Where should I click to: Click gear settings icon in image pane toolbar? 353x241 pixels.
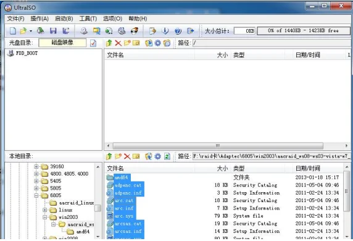157,43
